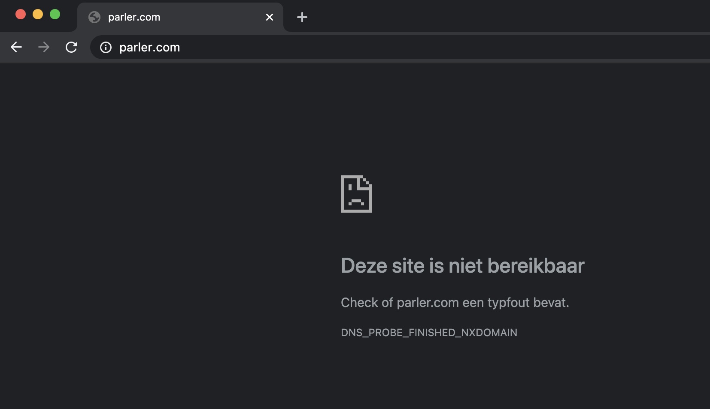This screenshot has width=710, height=409.
Task: Reload the parler.com page
Action: click(x=71, y=47)
